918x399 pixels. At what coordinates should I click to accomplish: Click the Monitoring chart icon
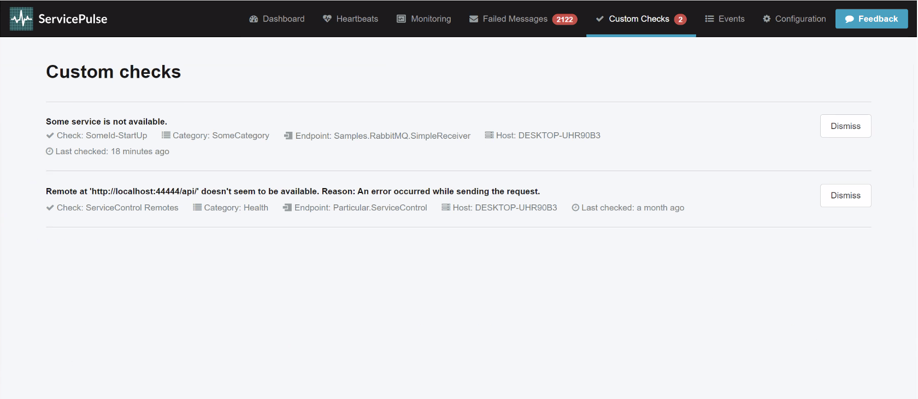click(401, 19)
